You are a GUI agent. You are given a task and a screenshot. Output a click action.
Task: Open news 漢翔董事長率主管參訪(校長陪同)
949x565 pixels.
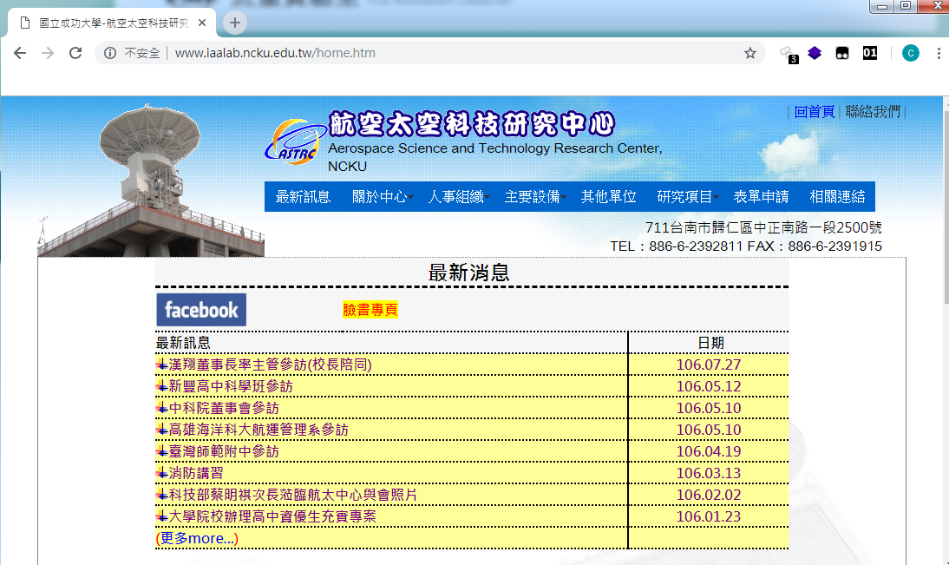(x=270, y=365)
